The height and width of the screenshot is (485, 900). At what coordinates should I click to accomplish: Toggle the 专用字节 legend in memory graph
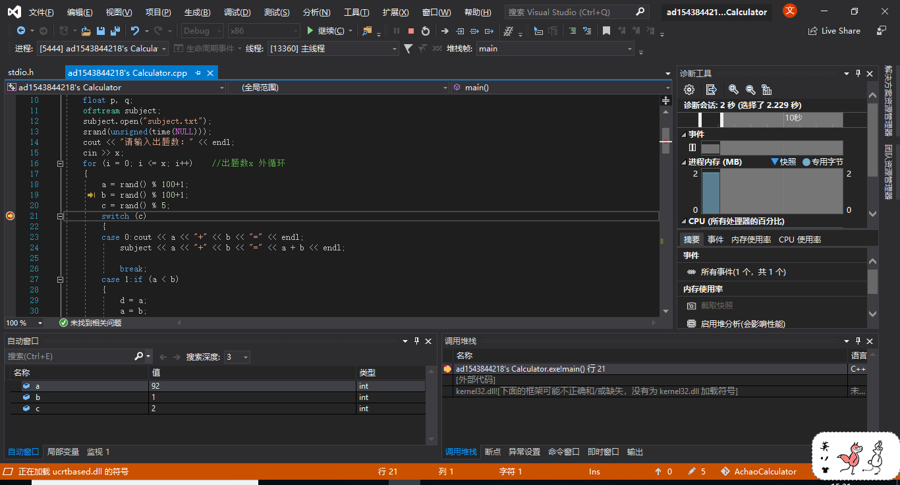tap(822, 161)
